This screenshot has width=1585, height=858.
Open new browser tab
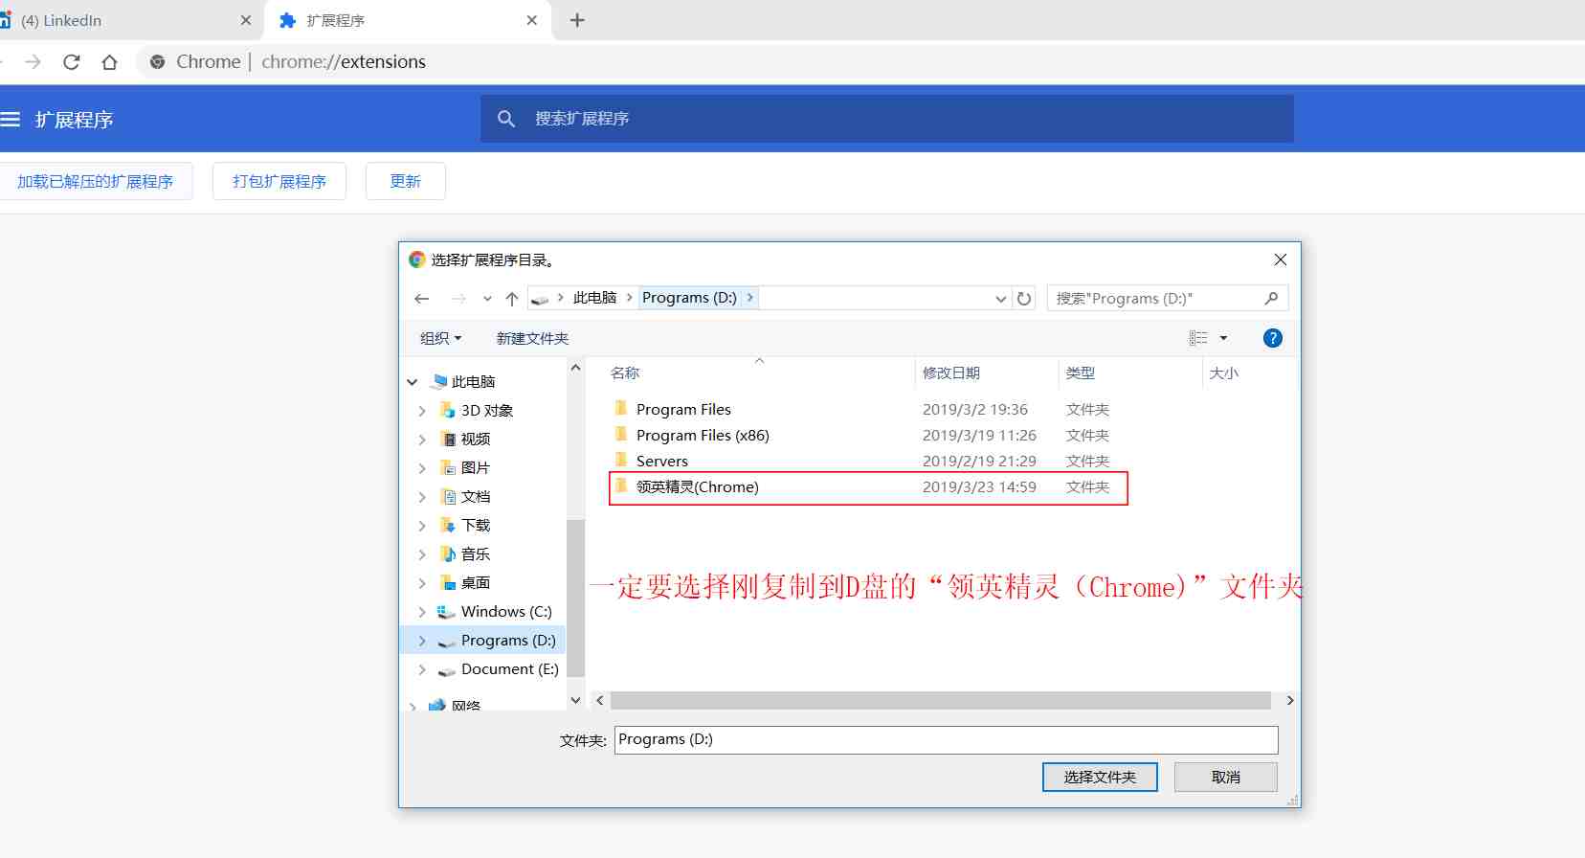[x=577, y=20]
